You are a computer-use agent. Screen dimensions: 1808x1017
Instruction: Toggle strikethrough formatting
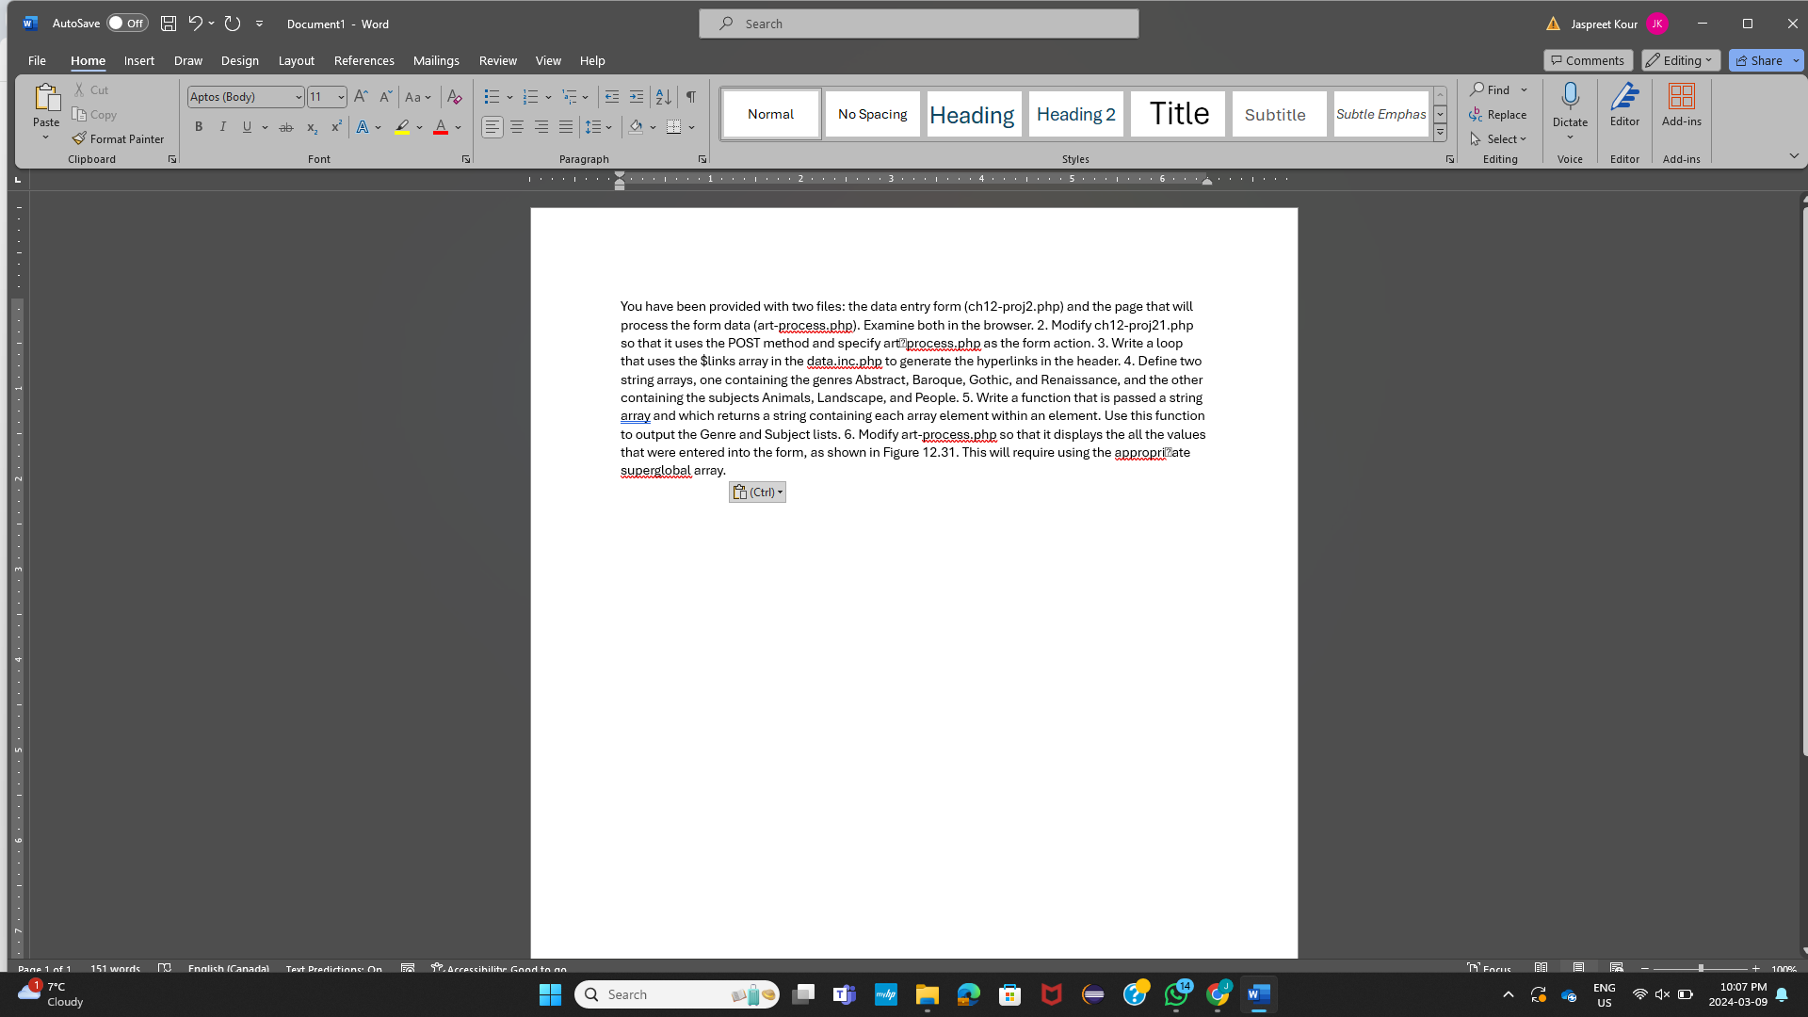point(286,127)
